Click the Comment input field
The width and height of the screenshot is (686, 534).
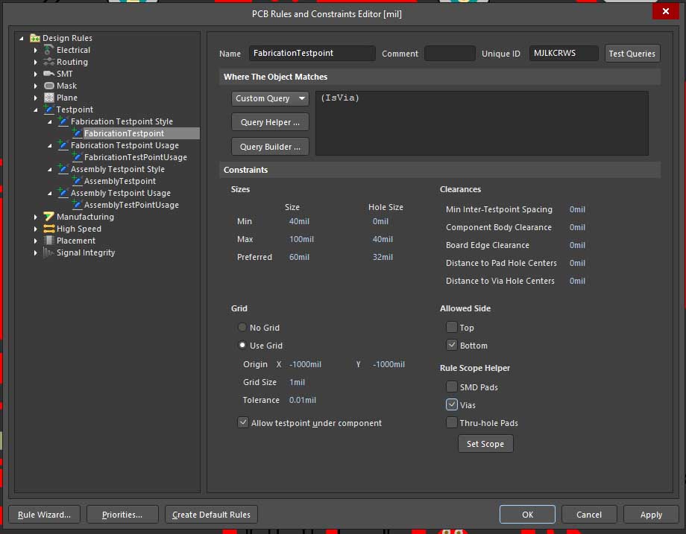(450, 54)
